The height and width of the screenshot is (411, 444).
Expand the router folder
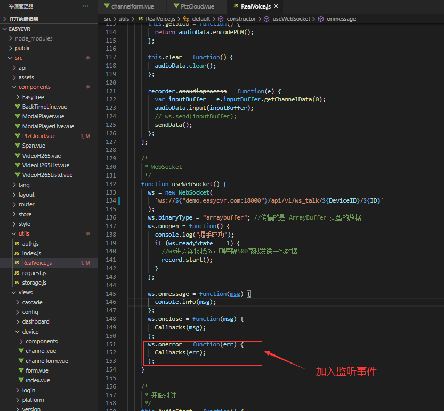[14, 204]
